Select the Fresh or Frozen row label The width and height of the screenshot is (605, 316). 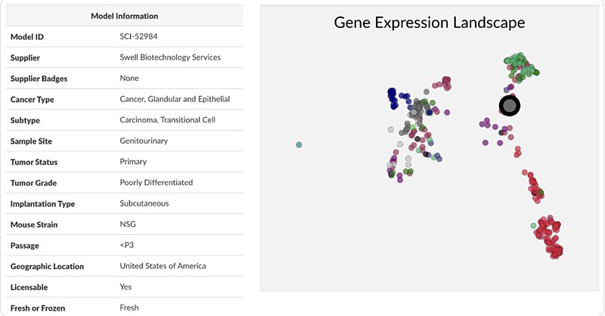pos(38,308)
